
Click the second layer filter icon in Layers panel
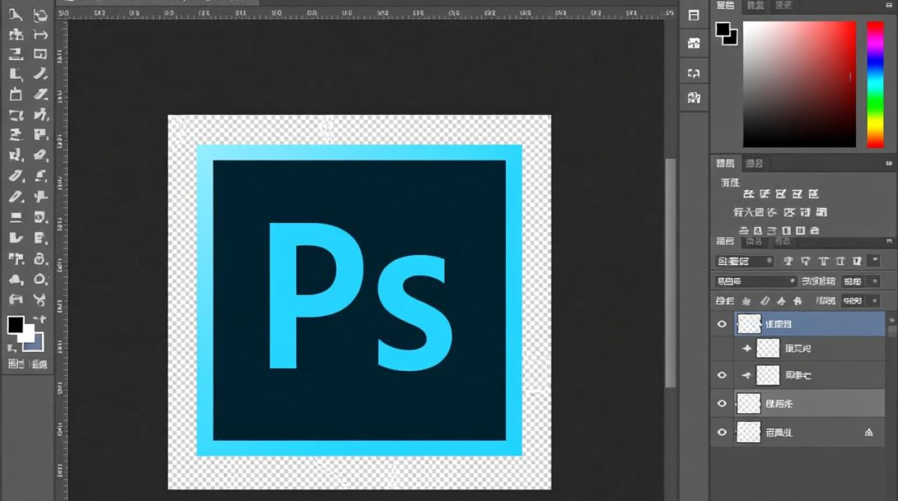pos(806,261)
